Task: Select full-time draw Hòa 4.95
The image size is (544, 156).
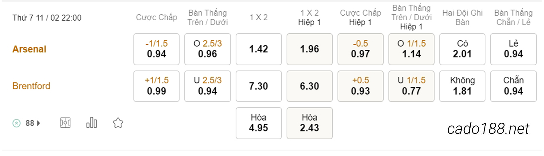Action: click(259, 123)
